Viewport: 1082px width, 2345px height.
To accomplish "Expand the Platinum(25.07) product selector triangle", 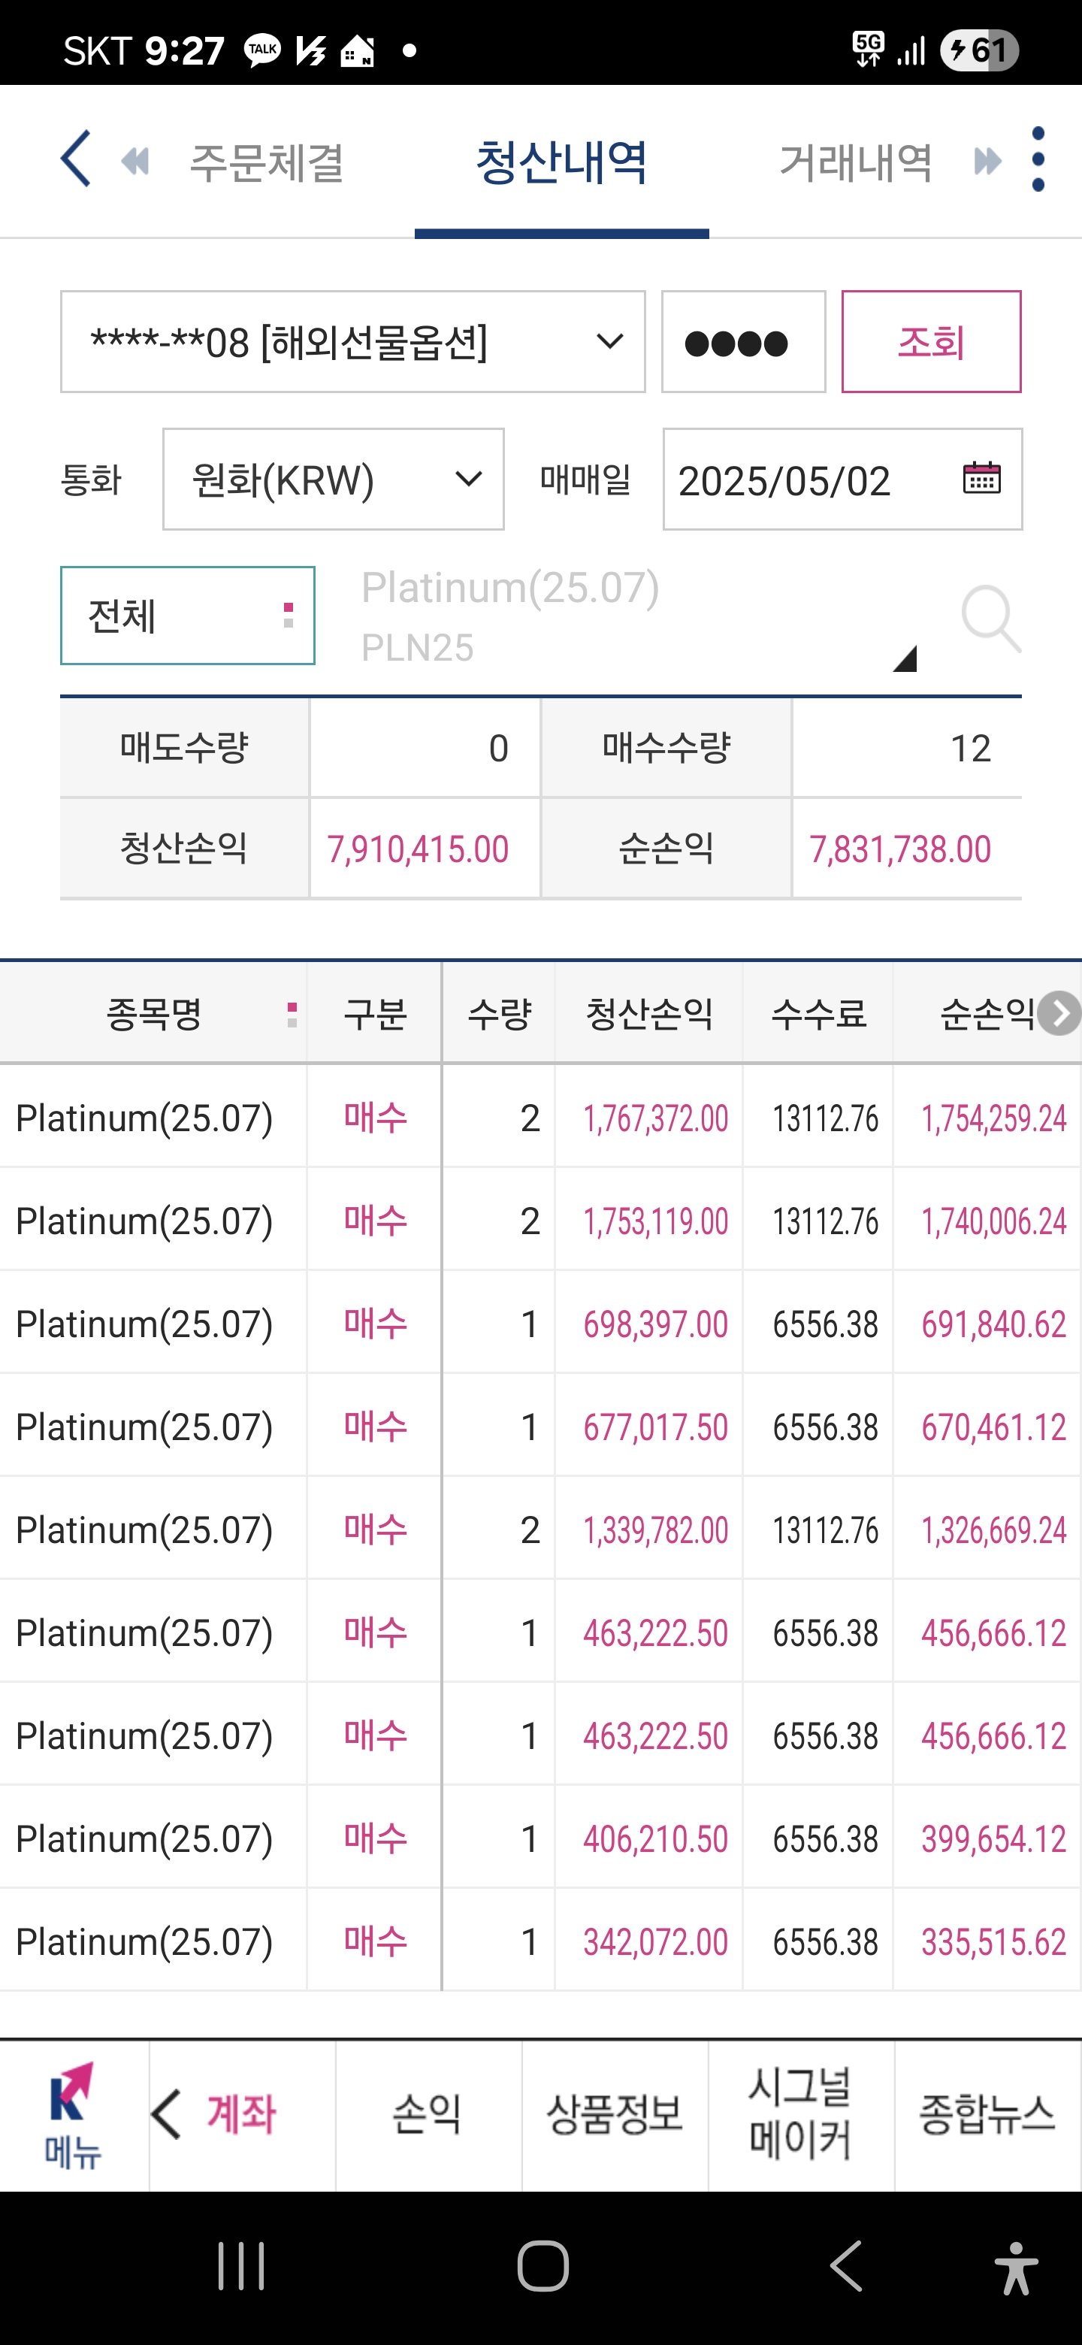I will pyautogui.click(x=904, y=658).
